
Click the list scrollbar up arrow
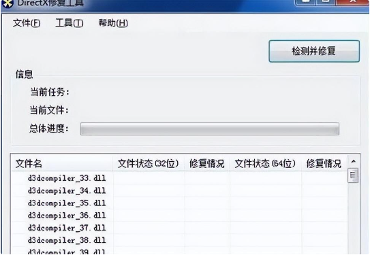point(353,161)
